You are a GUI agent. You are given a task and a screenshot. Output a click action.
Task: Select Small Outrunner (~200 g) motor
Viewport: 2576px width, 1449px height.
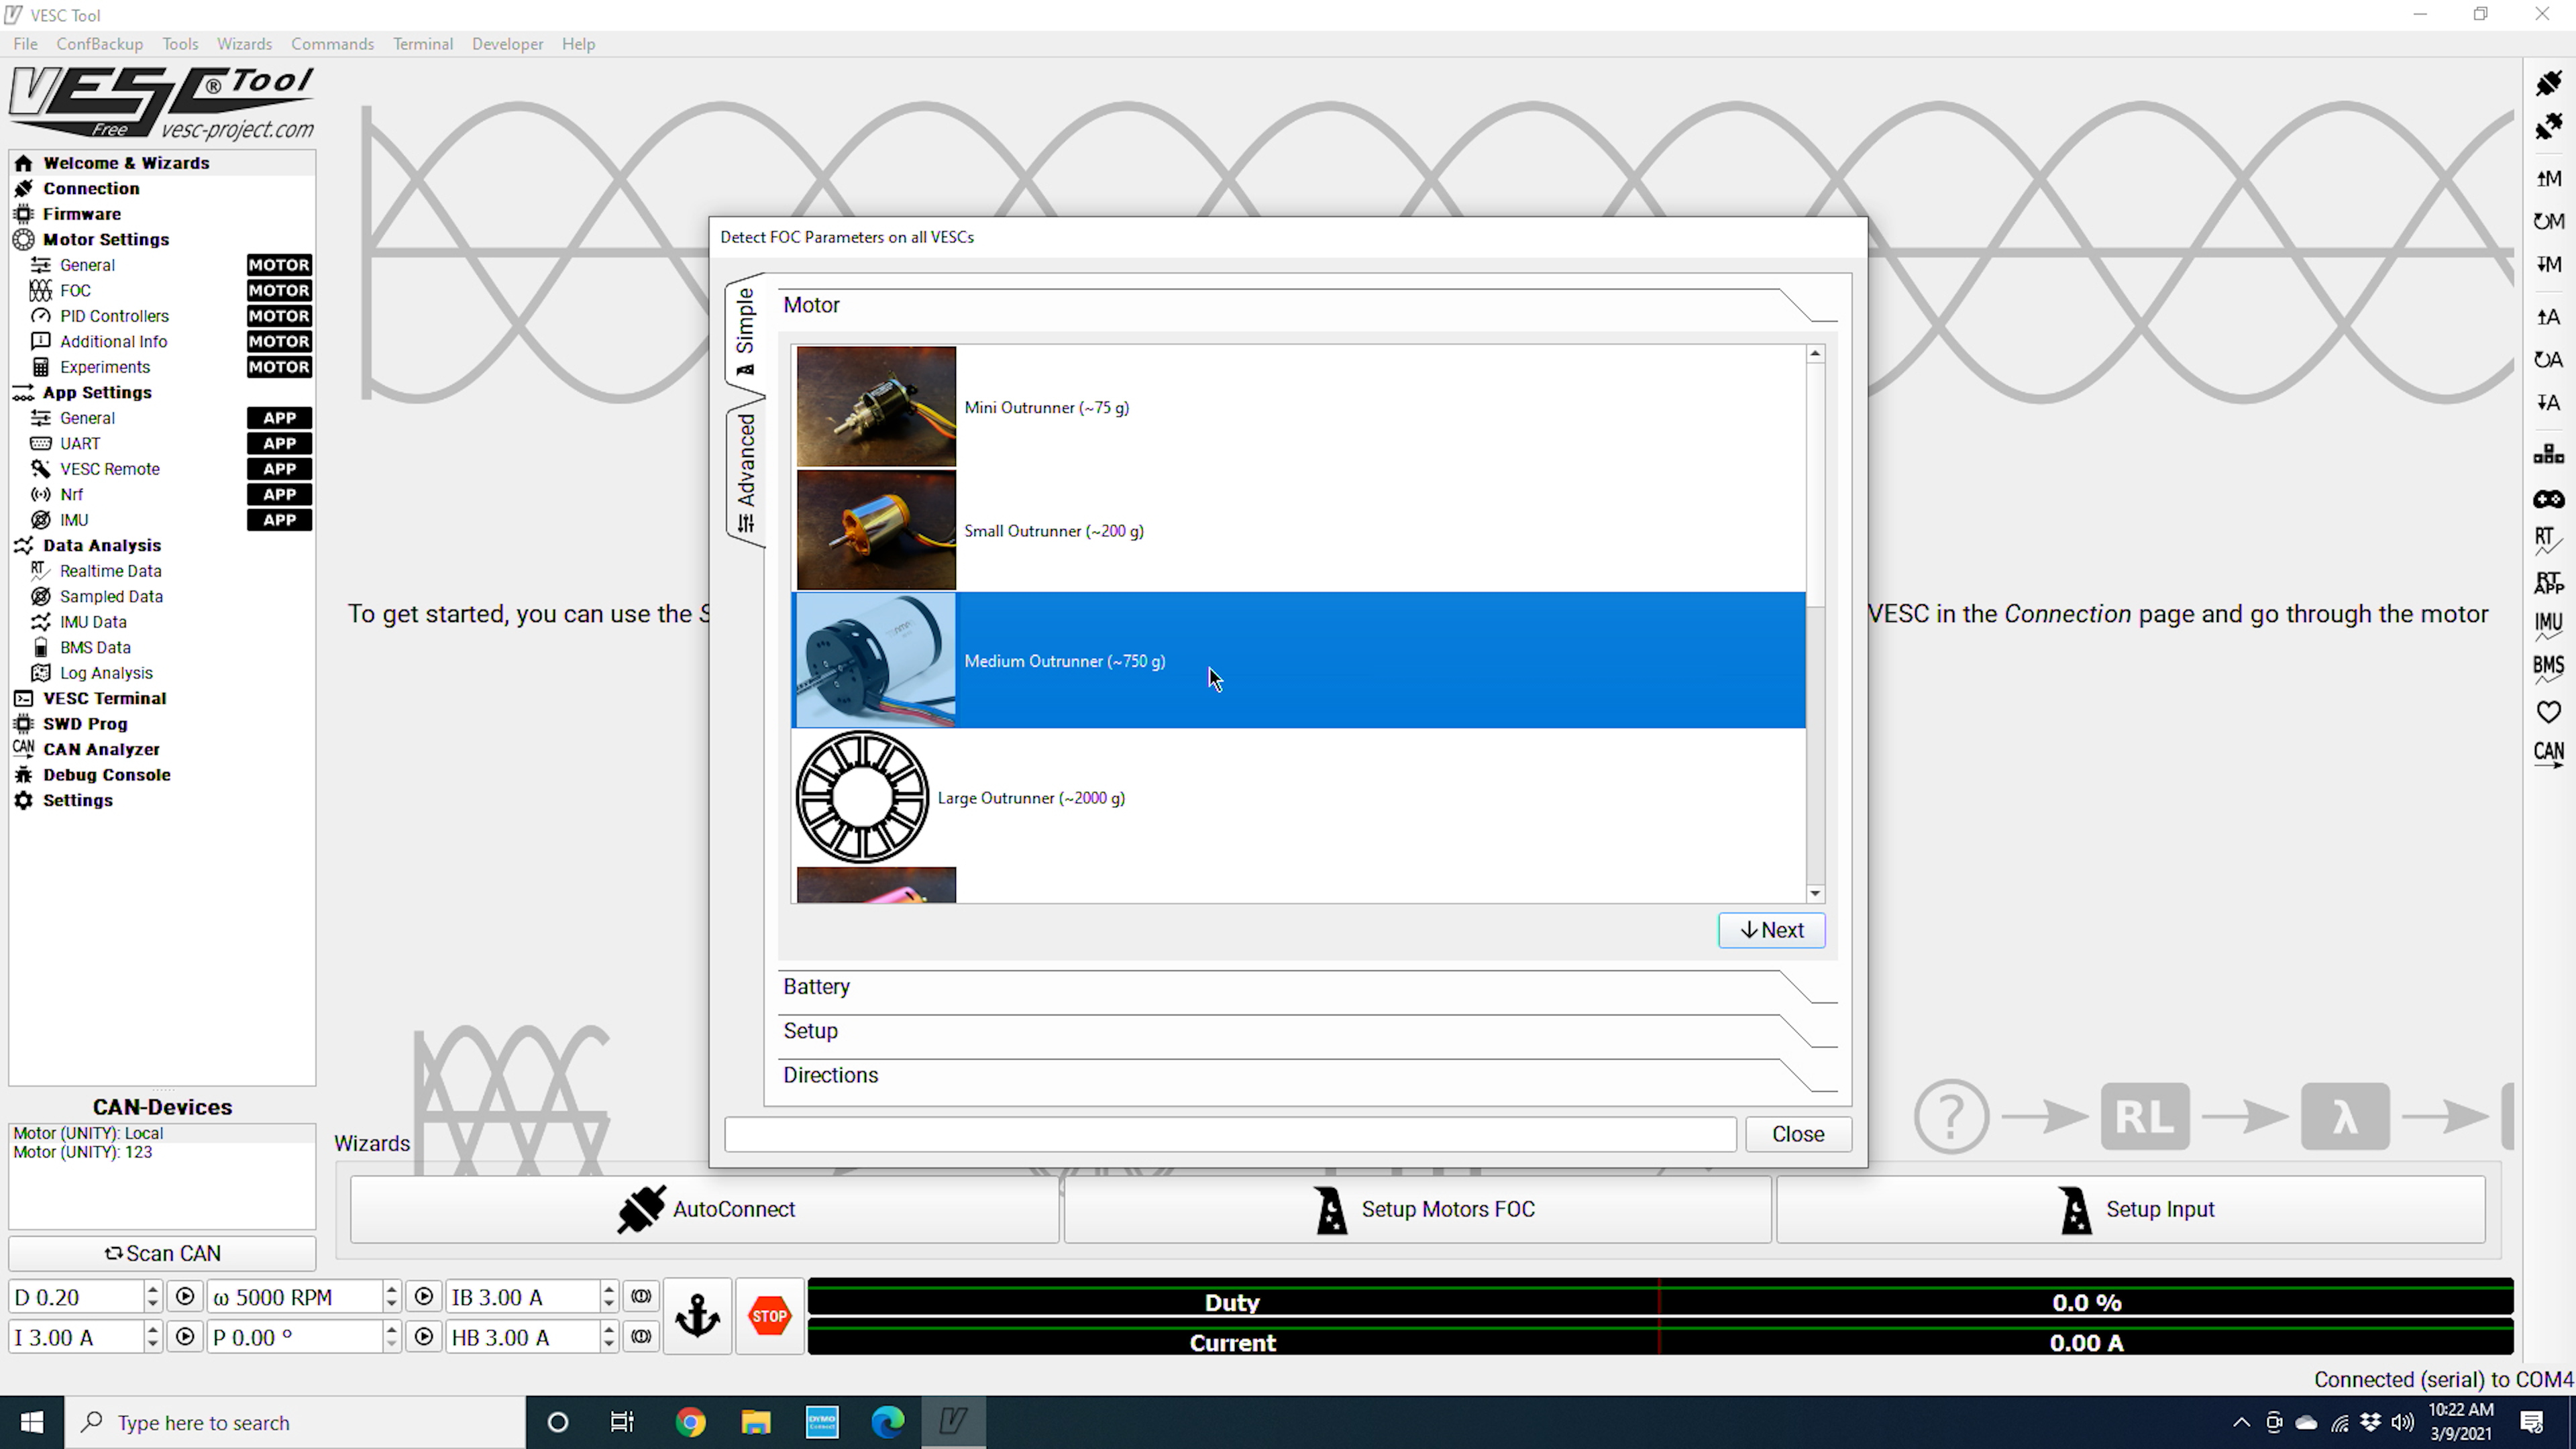[x=1299, y=530]
